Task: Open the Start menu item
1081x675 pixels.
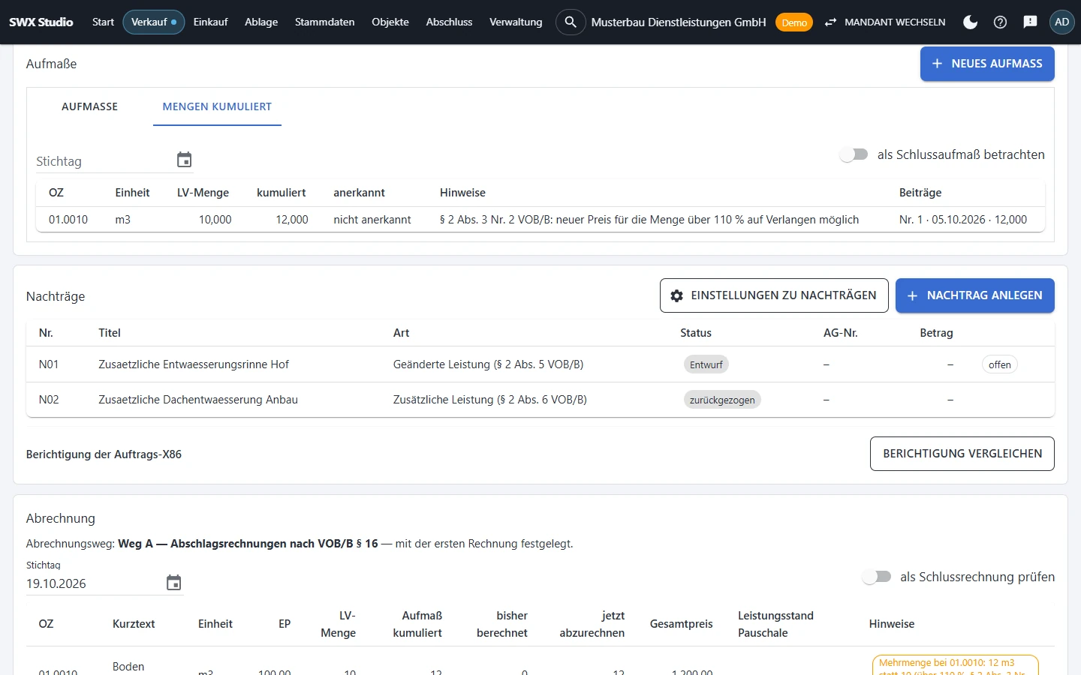Action: 103,22
